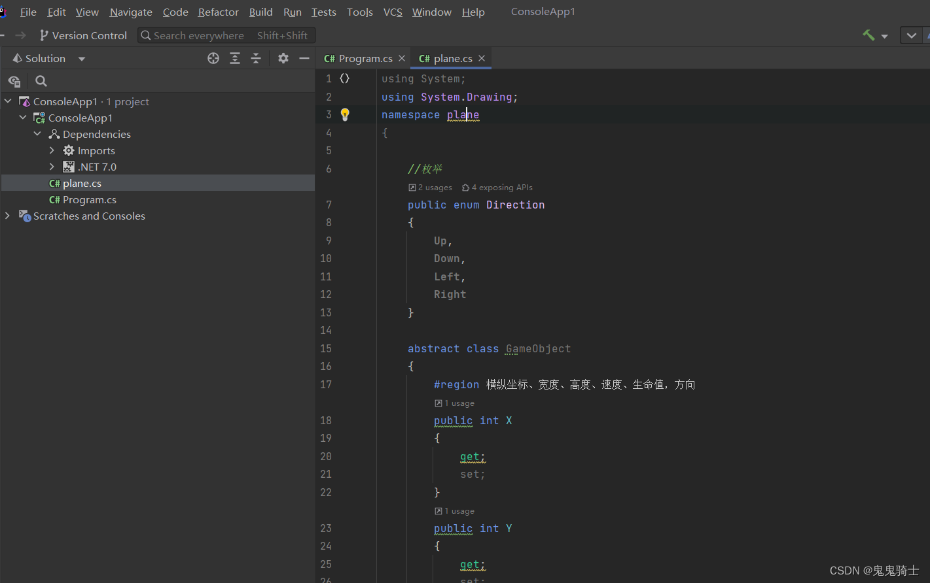Click 'System.Drawing' in the using statement
930x583 pixels.
[x=467, y=97]
